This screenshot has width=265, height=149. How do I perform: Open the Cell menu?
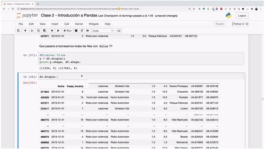pyautogui.click(x=67, y=24)
